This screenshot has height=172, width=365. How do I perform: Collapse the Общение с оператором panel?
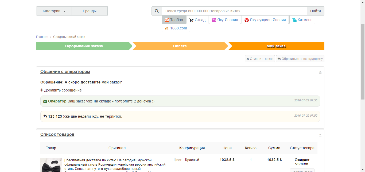320,72
